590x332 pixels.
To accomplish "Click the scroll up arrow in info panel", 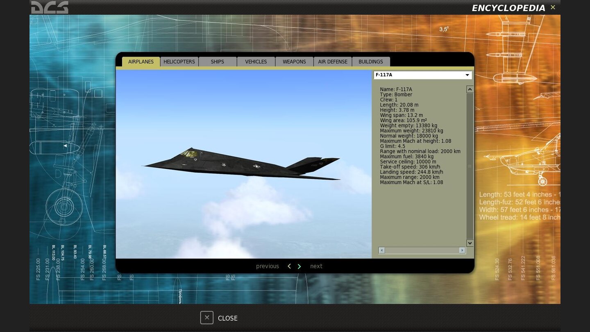I will [470, 89].
